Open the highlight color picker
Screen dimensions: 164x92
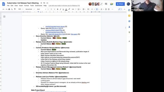coord(69,9)
